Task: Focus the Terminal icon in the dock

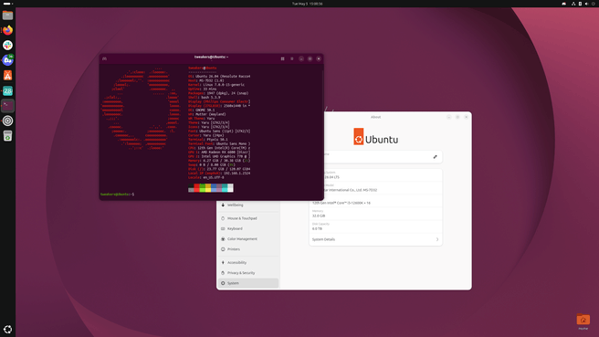Action: click(7, 105)
